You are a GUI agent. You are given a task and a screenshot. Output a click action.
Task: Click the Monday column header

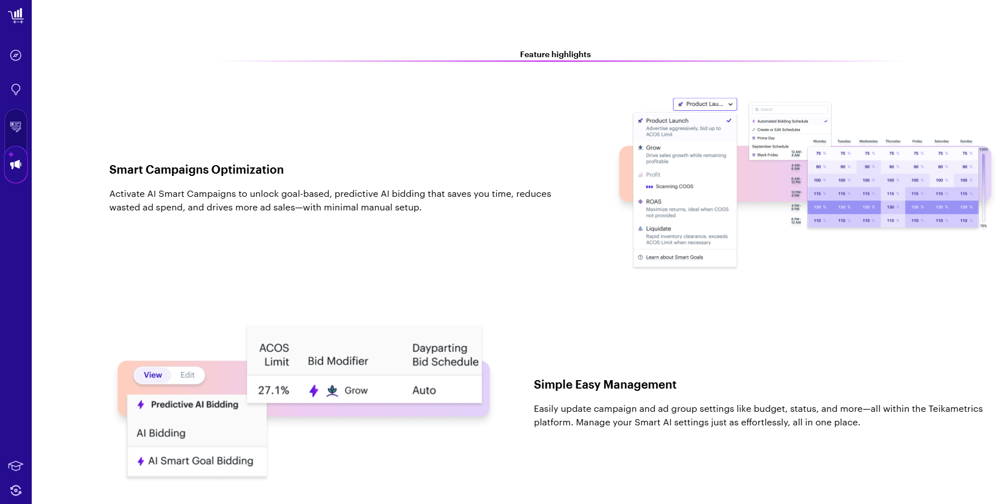(819, 141)
